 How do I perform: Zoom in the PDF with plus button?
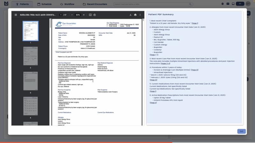(84, 15)
